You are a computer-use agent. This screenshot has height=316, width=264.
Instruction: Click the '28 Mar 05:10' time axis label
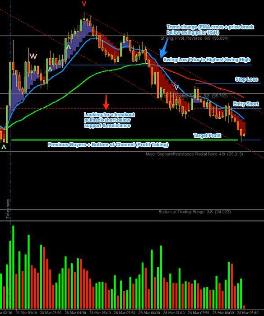pos(100,313)
